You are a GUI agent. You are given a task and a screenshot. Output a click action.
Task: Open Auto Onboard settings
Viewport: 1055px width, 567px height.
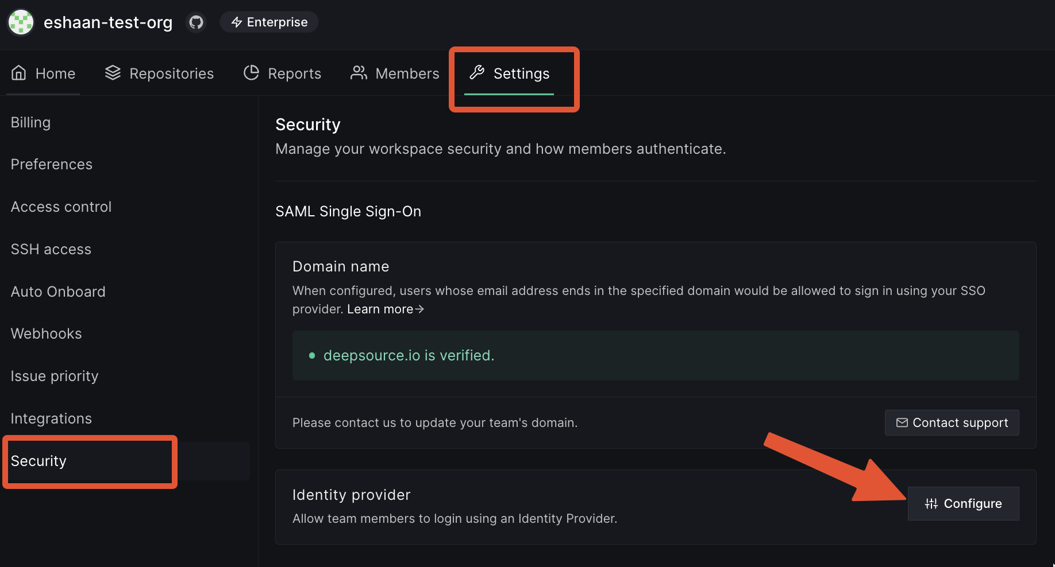[x=58, y=292]
